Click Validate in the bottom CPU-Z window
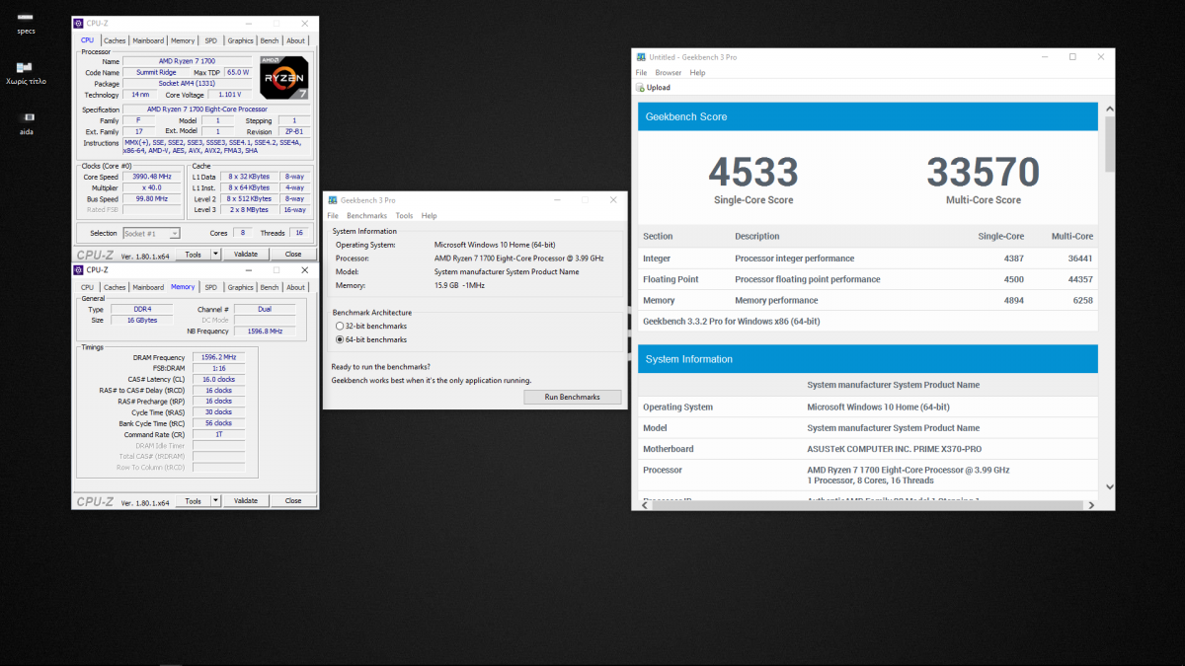 coord(246,501)
